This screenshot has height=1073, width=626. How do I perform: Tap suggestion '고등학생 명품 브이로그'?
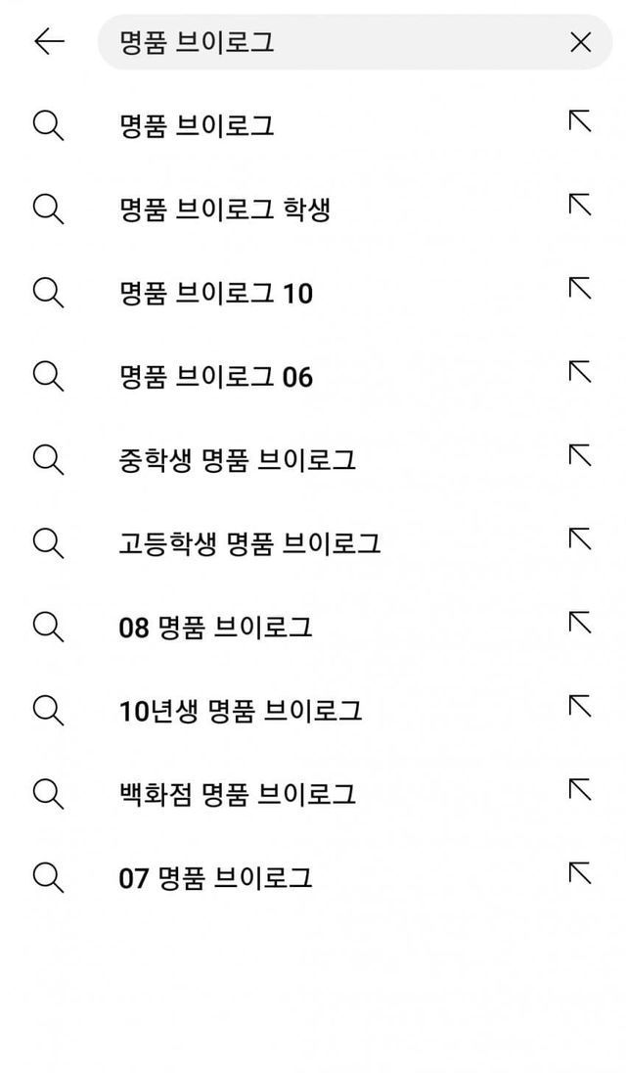pos(249,543)
